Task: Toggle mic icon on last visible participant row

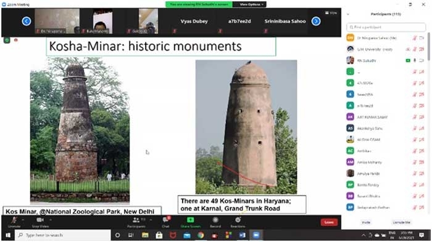Action: (x=415, y=208)
